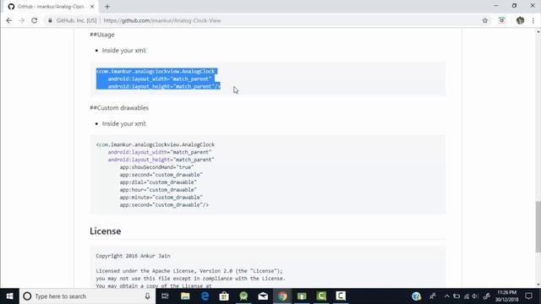Click the Type here to search box
The image size is (541, 304).
point(86,296)
